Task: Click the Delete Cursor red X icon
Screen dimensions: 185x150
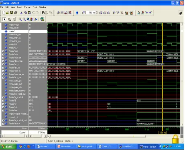Action: (142, 13)
